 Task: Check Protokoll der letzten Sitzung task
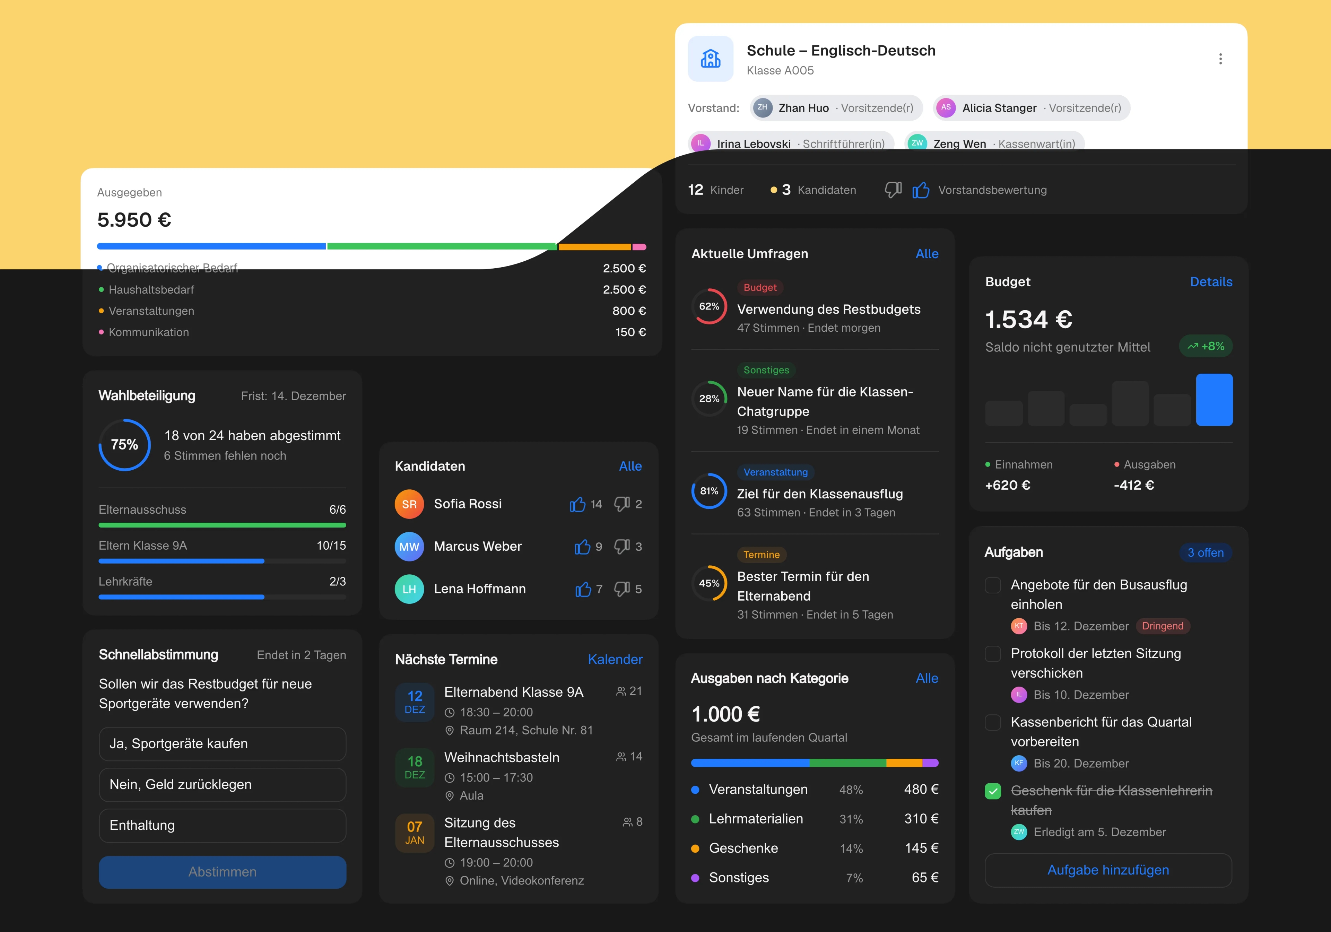pos(993,654)
